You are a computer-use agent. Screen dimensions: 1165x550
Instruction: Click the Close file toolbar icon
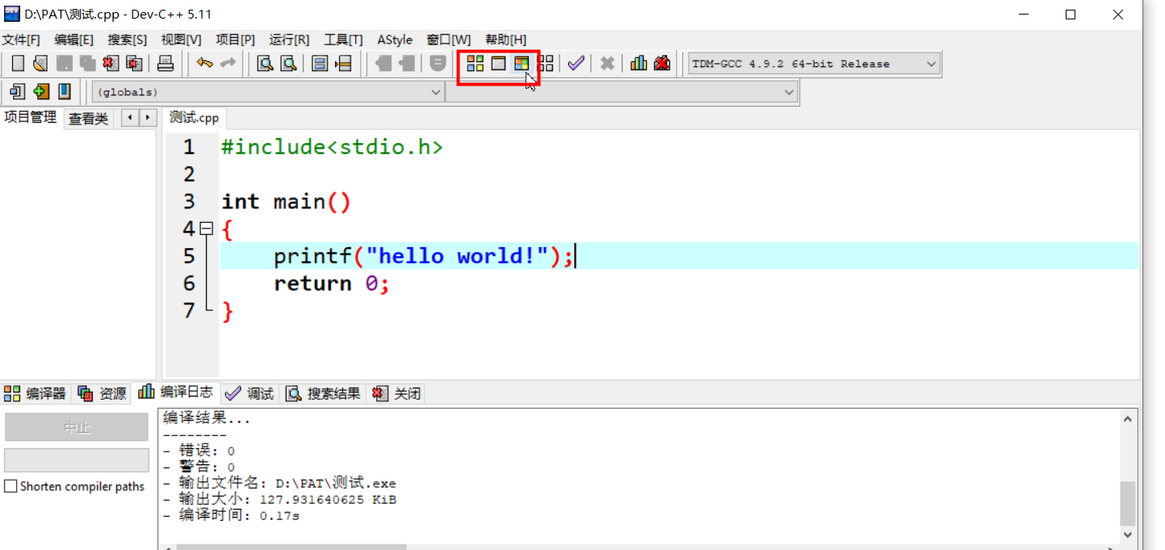click(x=111, y=63)
